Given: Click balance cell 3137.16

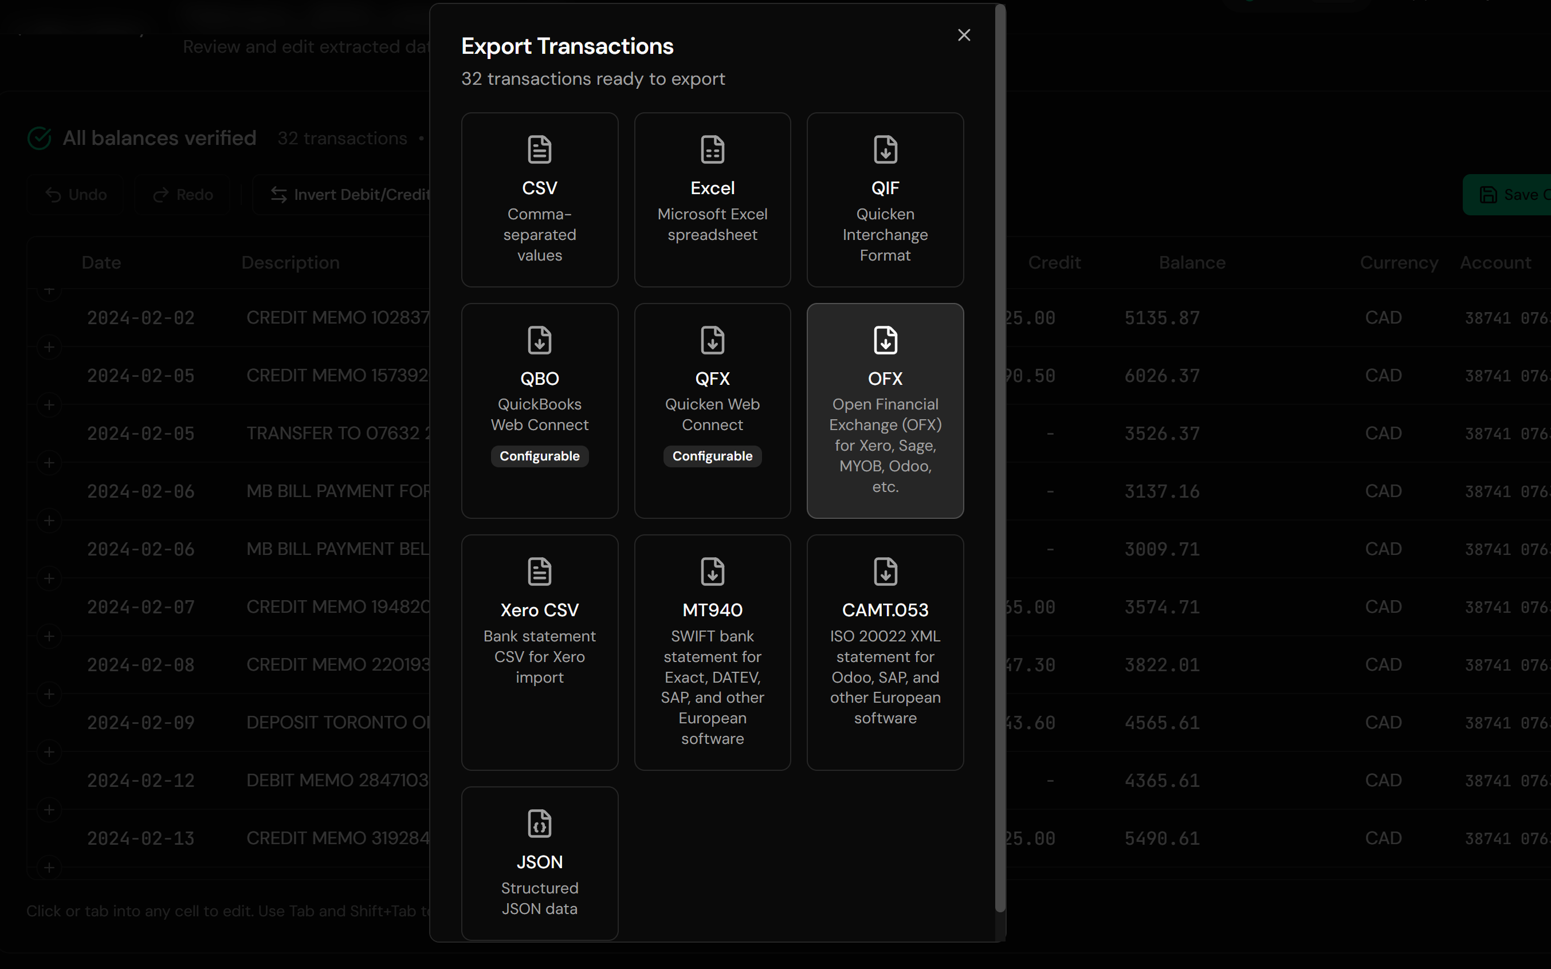Looking at the screenshot, I should pyautogui.click(x=1162, y=491).
